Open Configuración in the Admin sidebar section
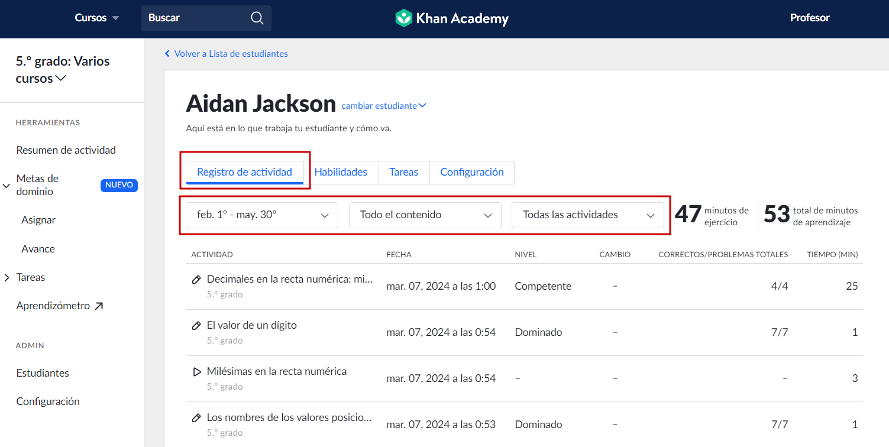Image resolution: width=889 pixels, height=447 pixels. 48,401
